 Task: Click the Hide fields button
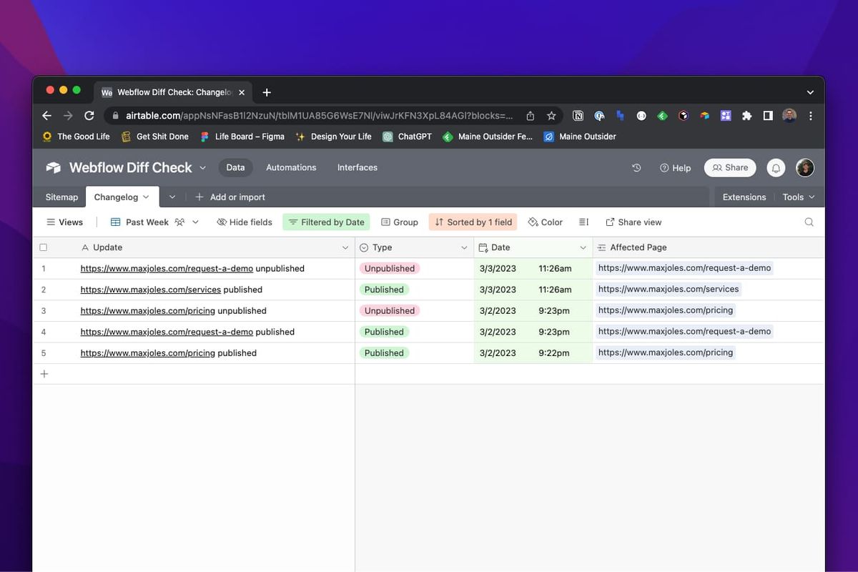[245, 222]
